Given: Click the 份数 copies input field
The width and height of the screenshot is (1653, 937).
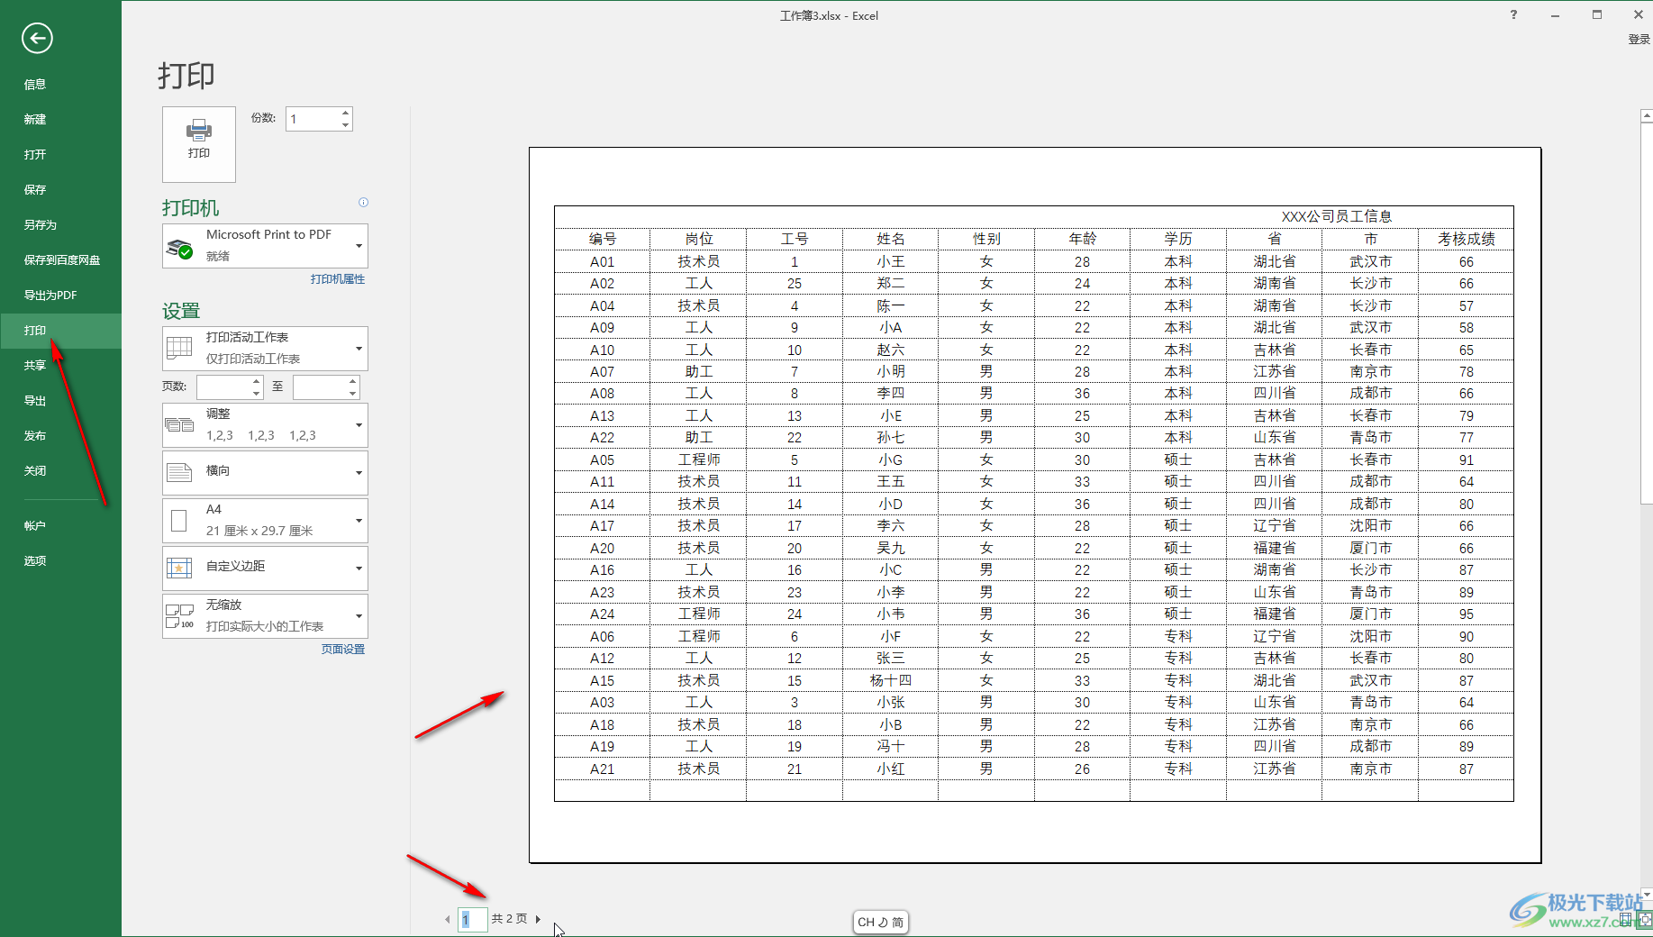Looking at the screenshot, I should pos(313,119).
